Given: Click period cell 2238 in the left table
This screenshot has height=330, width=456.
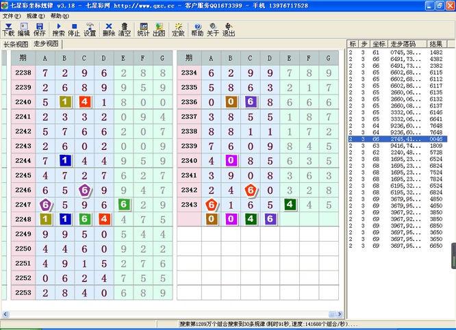Looking at the screenshot, I should coord(23,73).
